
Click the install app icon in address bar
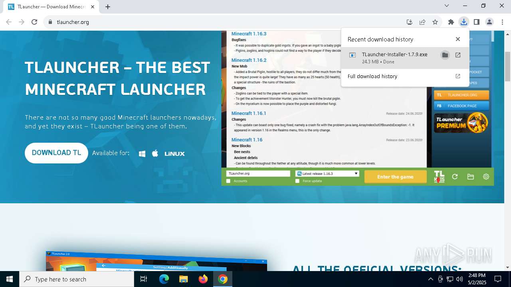click(x=409, y=22)
